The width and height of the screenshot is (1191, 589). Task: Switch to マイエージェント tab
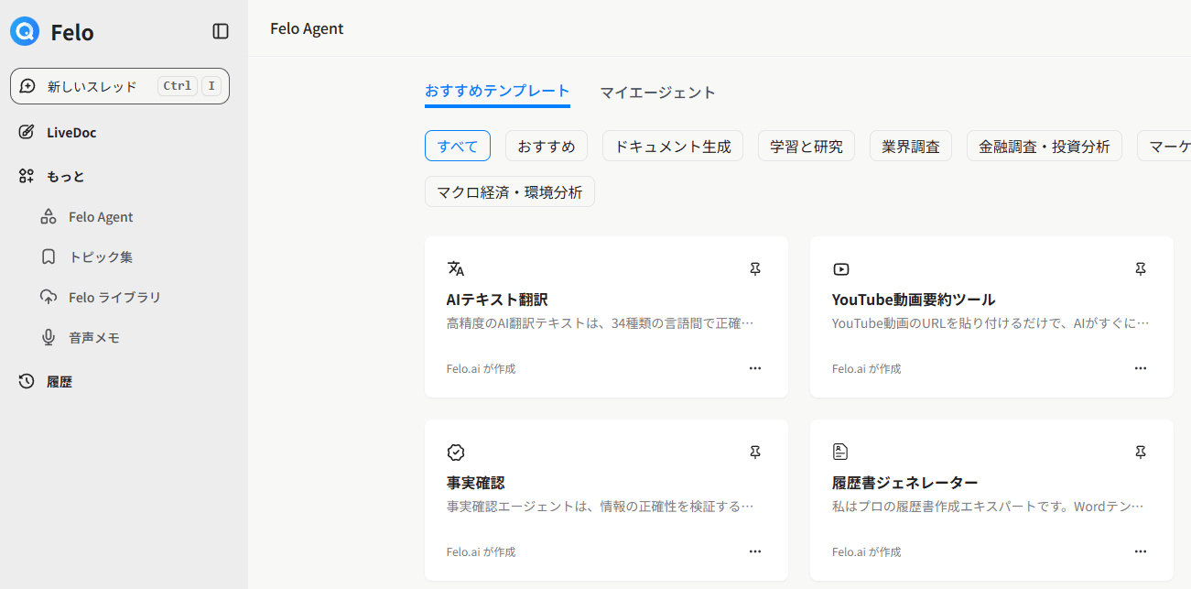click(x=657, y=93)
